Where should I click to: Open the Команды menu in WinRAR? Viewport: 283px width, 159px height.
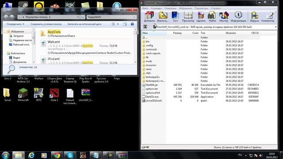pos(156,8)
